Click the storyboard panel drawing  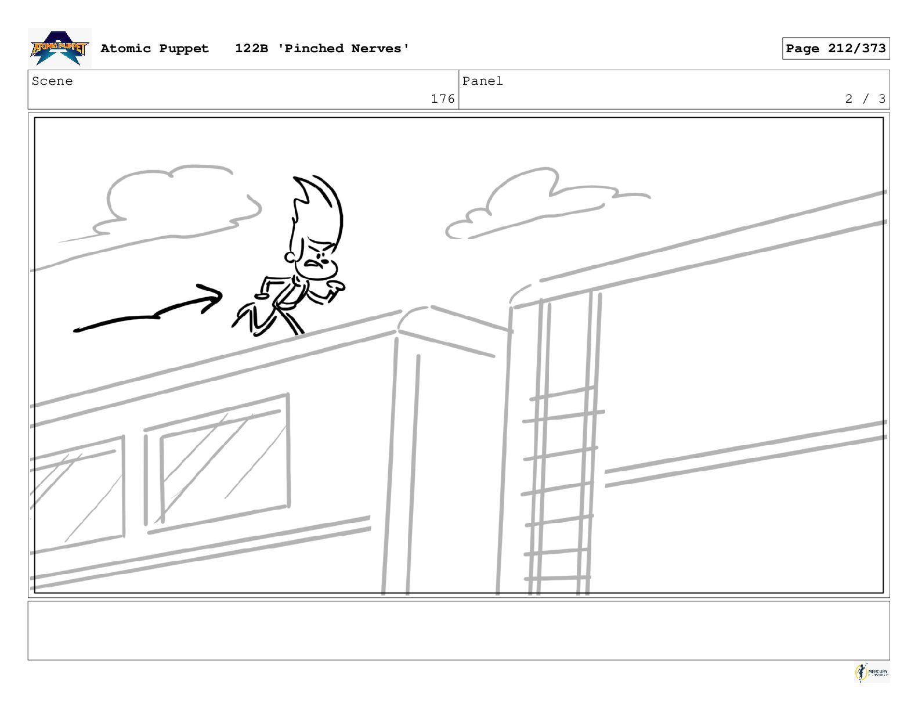coord(459,355)
